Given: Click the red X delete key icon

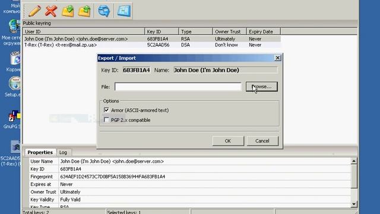Looking at the screenshot, I should (x=51, y=11).
